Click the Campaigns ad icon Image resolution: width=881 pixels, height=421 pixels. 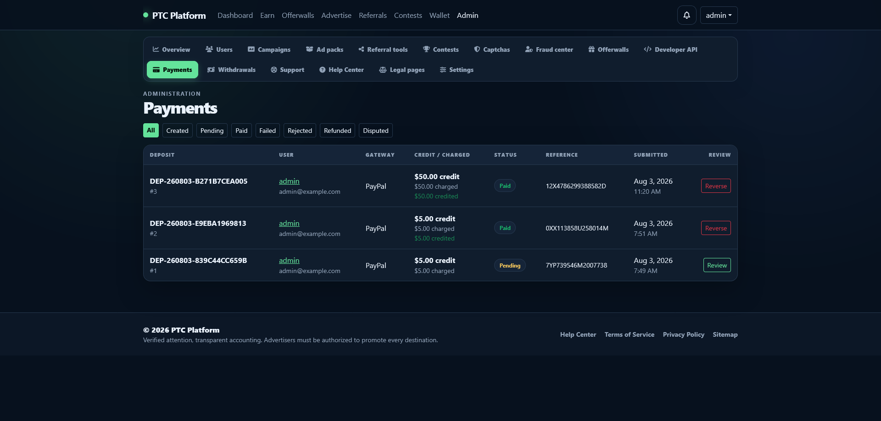(251, 49)
